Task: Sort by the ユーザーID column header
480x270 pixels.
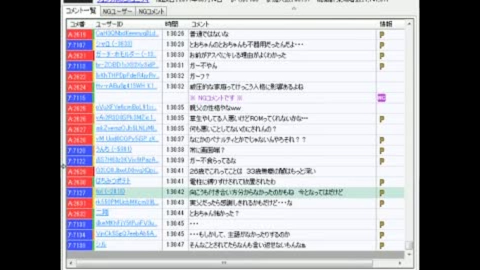Action: click(109, 24)
